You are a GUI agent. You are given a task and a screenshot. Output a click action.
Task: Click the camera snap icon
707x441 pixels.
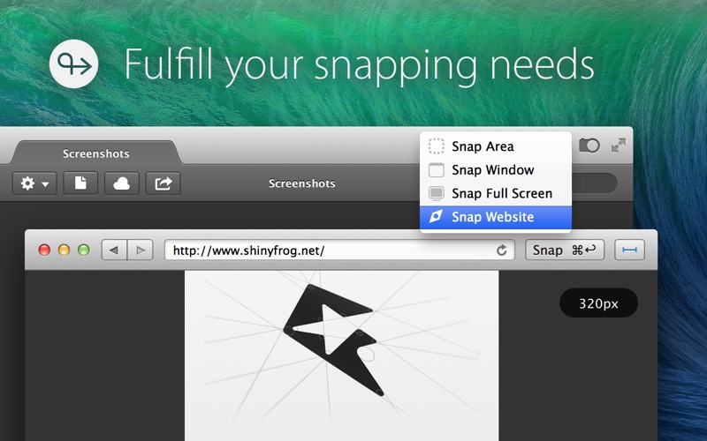coord(589,146)
